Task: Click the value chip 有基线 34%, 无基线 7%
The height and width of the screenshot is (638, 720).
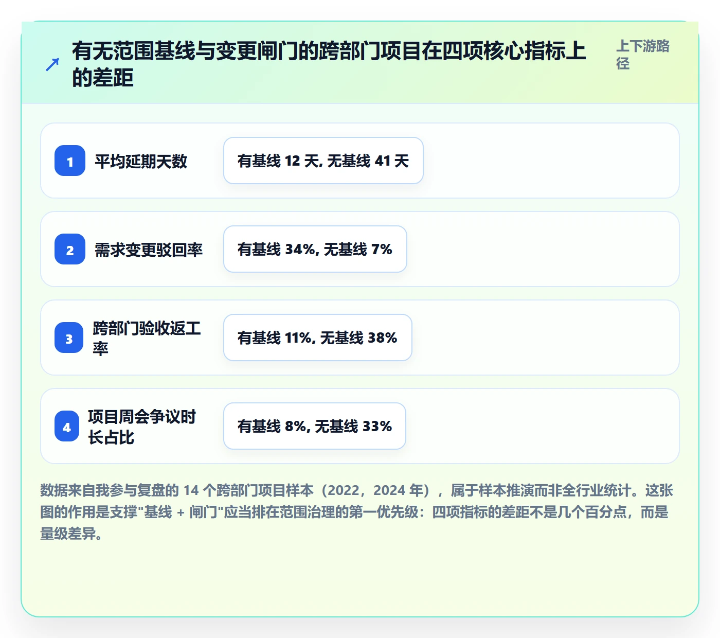Action: [315, 249]
